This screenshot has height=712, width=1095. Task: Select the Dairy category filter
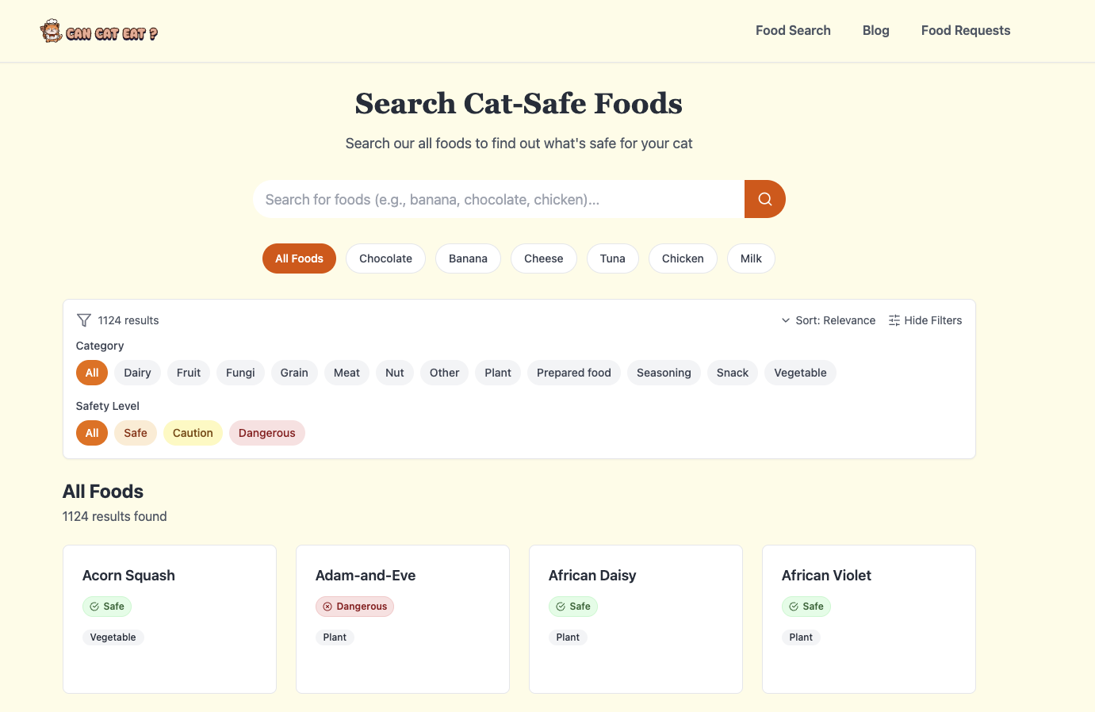pyautogui.click(x=137, y=373)
